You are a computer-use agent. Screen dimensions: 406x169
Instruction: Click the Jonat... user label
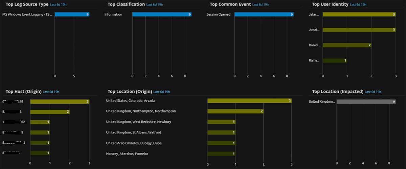(314, 30)
